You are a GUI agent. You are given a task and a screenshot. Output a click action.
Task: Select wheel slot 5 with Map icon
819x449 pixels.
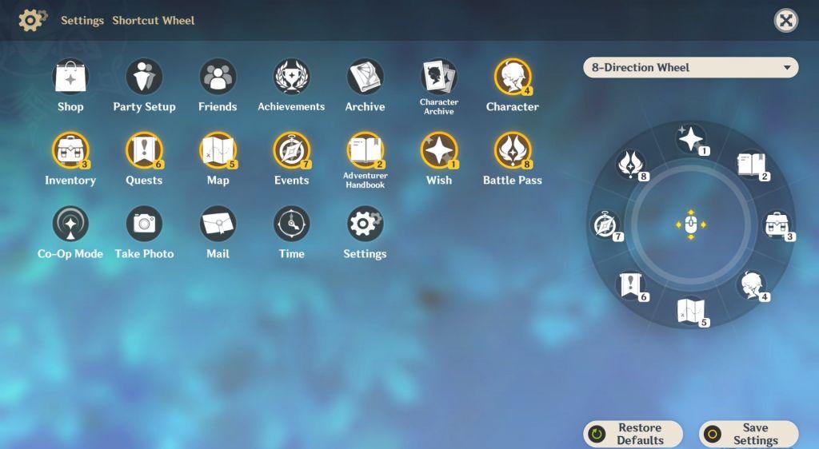tap(690, 311)
